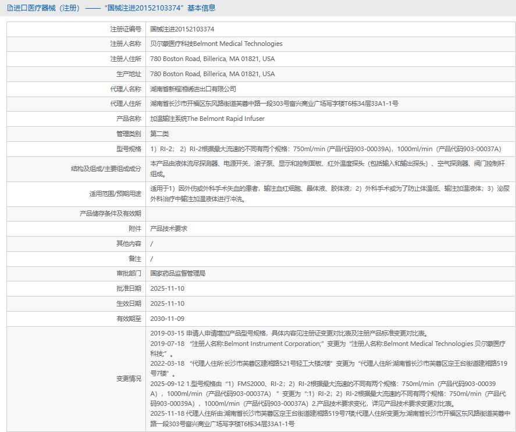The image size is (516, 432).
Task: Click the 代理人住所 label
Action: pyautogui.click(x=126, y=103)
